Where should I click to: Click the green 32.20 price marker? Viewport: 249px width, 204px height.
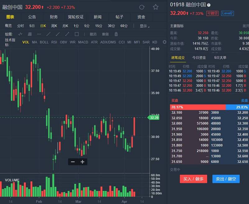tap(153, 118)
